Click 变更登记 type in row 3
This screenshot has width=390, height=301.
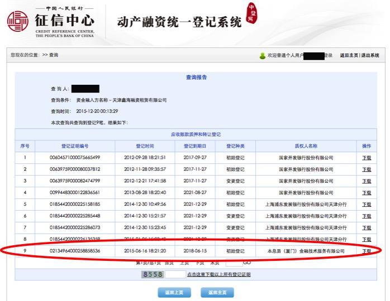235,181
